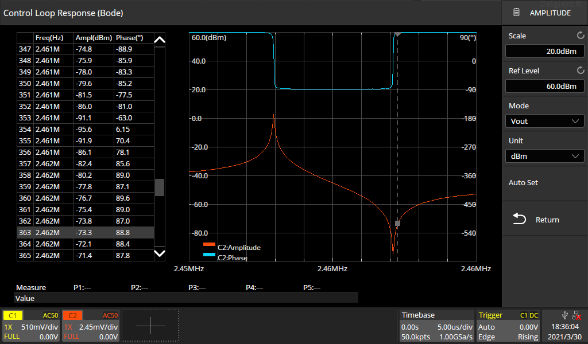Click the Control Loop Response (Bode) title
588x344 pixels.
coord(63,13)
